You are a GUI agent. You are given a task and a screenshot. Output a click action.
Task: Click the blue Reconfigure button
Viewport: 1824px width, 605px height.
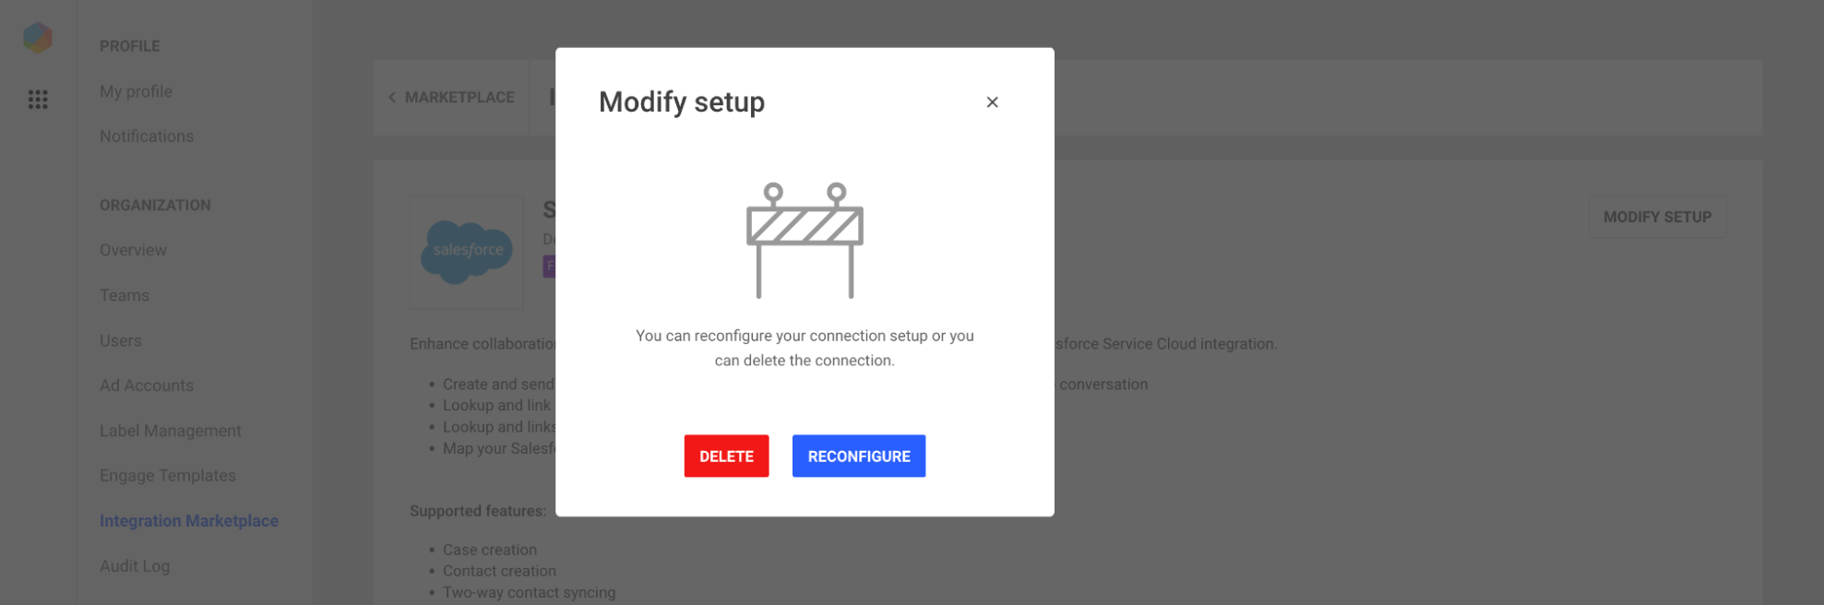tap(858, 456)
